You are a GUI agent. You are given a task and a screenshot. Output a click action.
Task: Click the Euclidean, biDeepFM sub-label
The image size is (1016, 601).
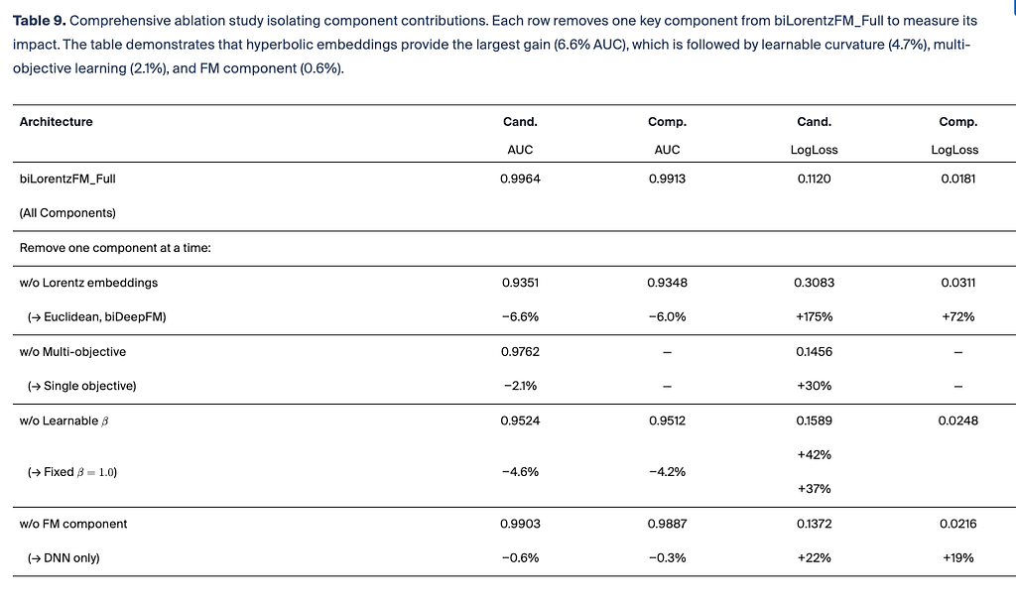point(96,317)
